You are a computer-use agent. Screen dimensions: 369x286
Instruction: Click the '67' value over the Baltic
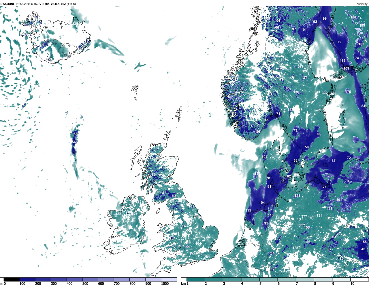tap(334, 161)
